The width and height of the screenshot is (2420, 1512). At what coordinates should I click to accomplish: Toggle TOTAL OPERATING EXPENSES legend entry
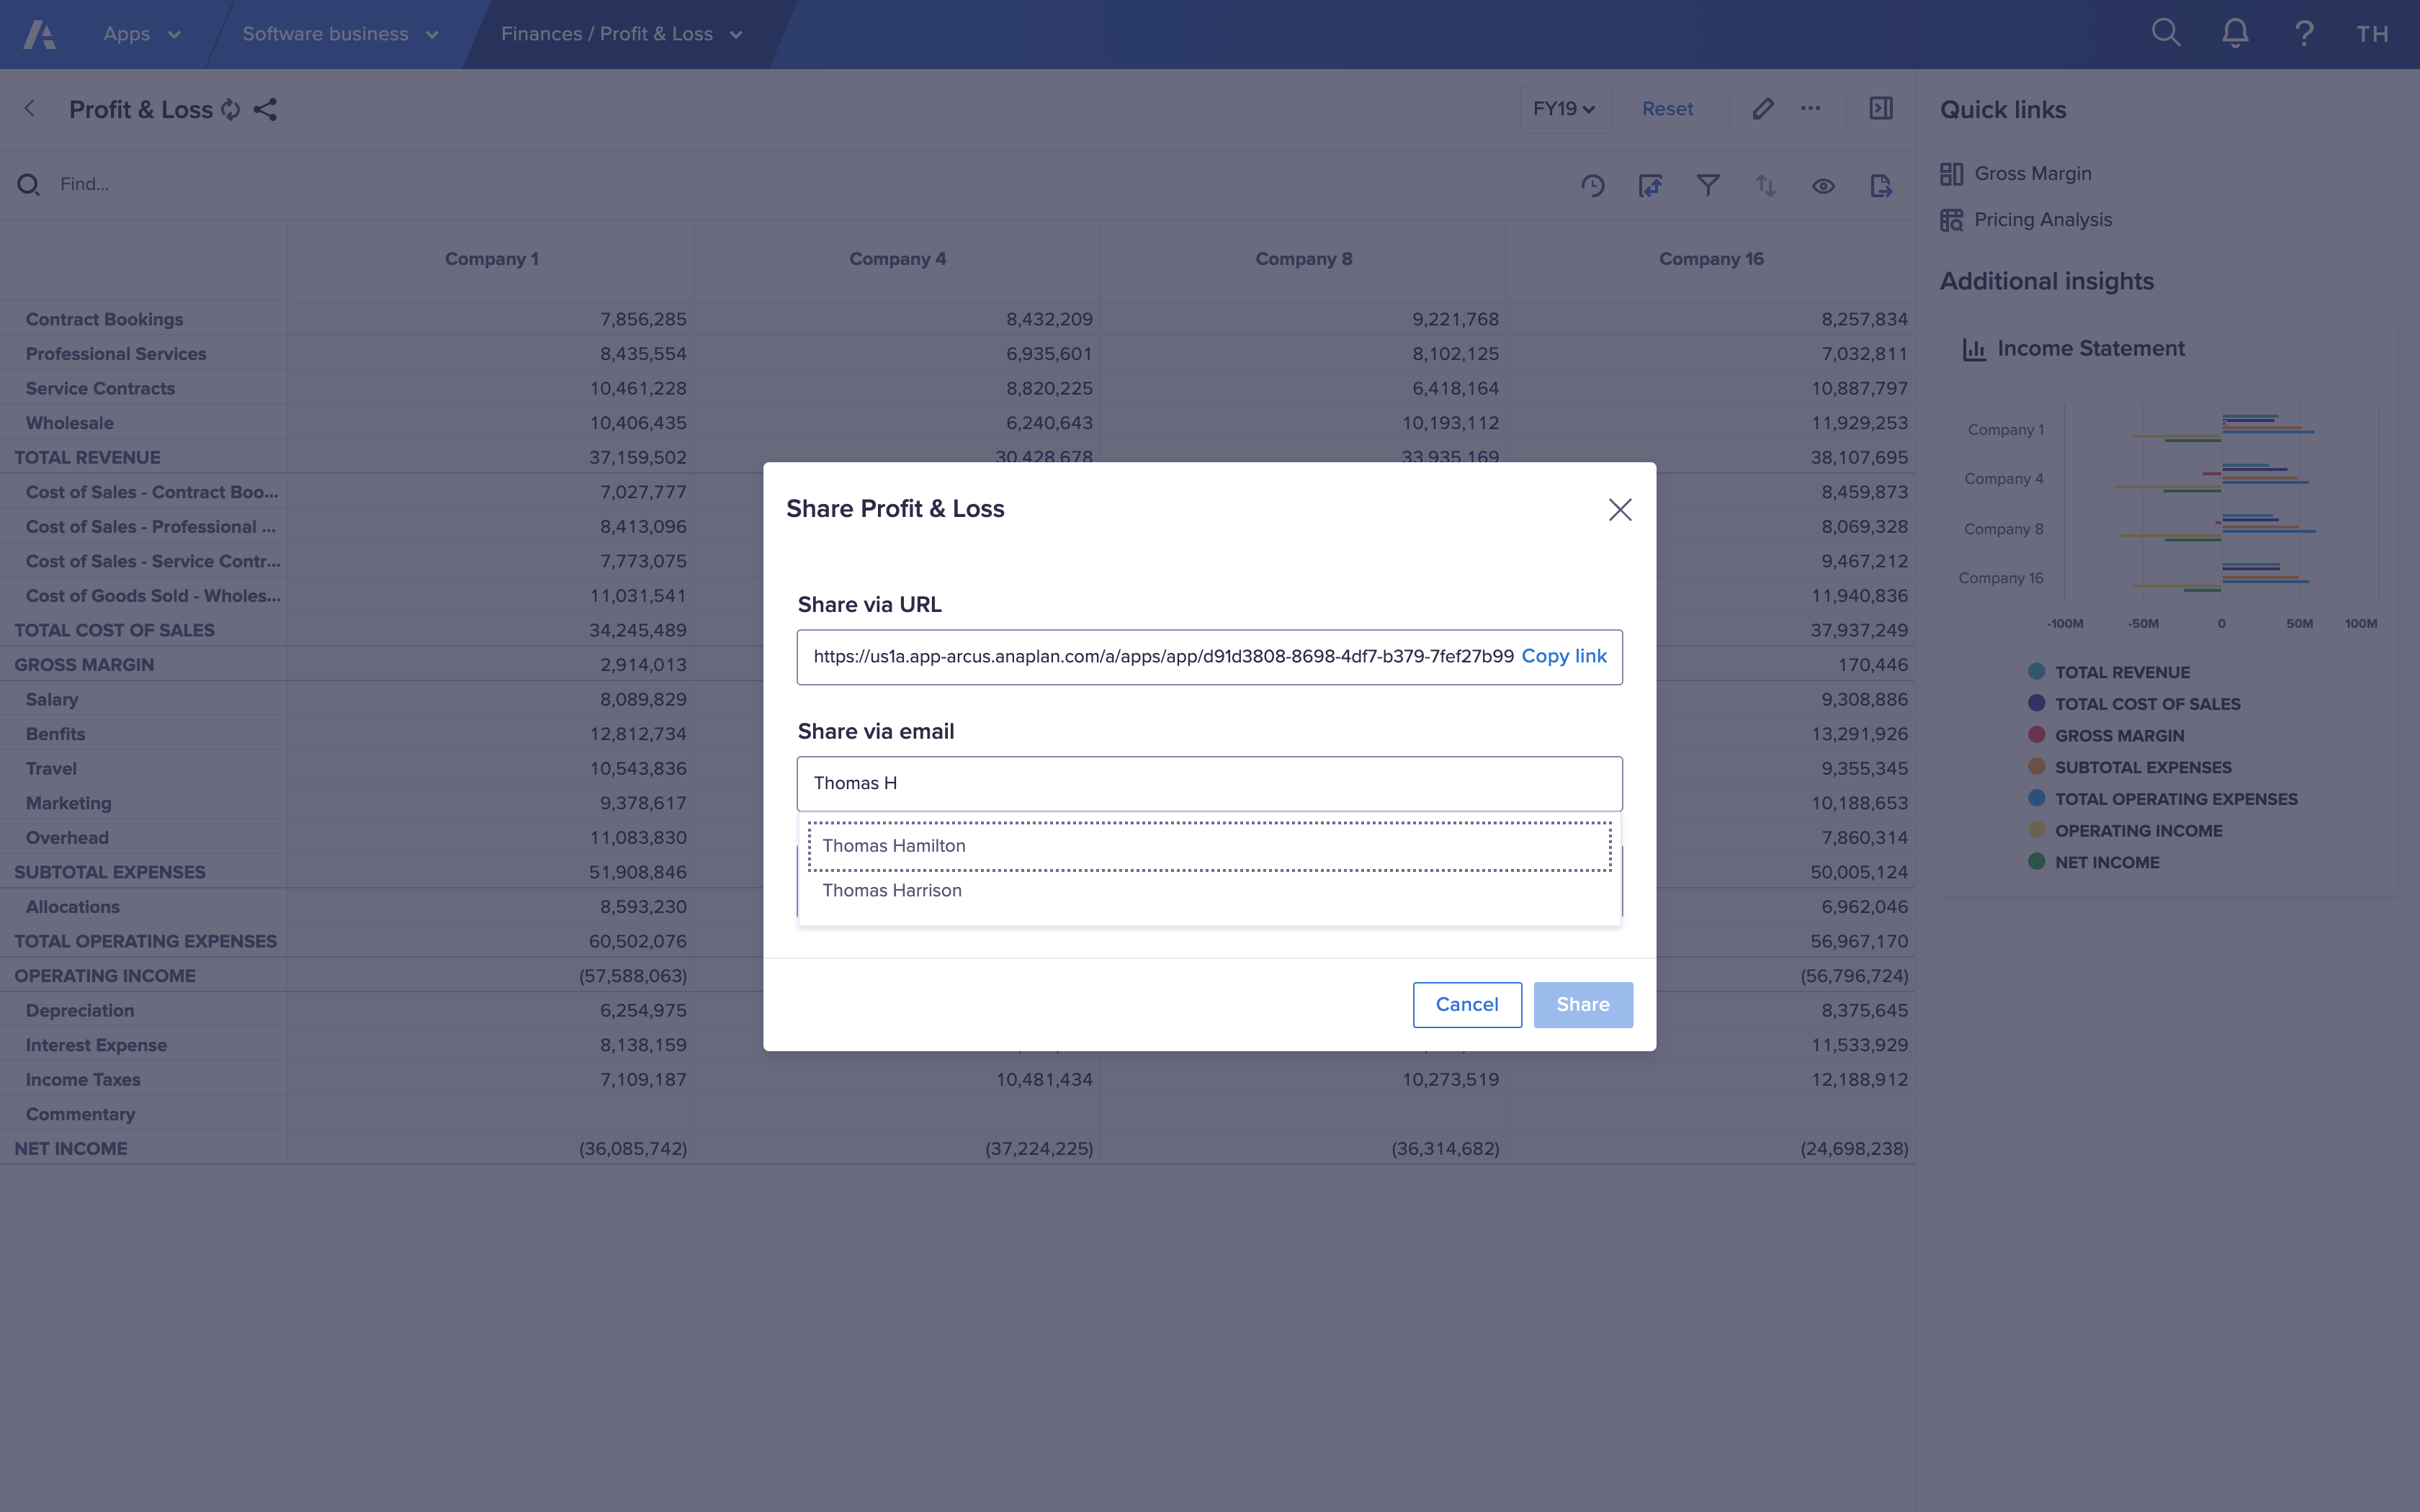tap(2162, 799)
